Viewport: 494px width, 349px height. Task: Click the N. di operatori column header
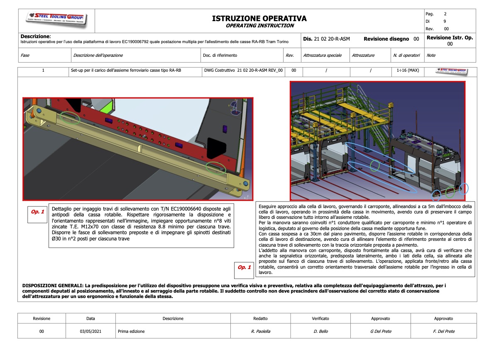pyautogui.click(x=406, y=56)
